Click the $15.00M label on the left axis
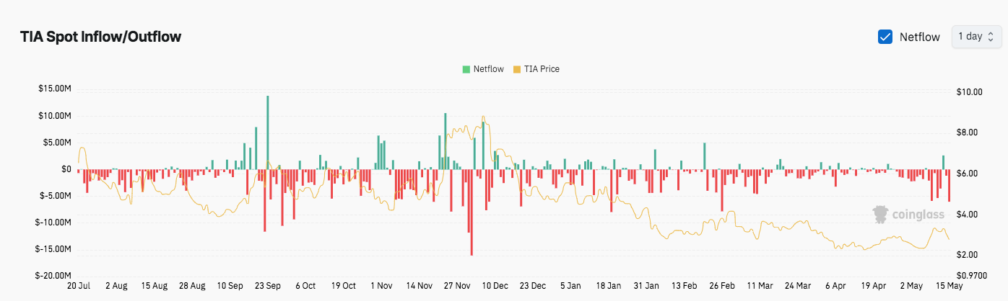This screenshot has width=1008, height=301. 56,89
